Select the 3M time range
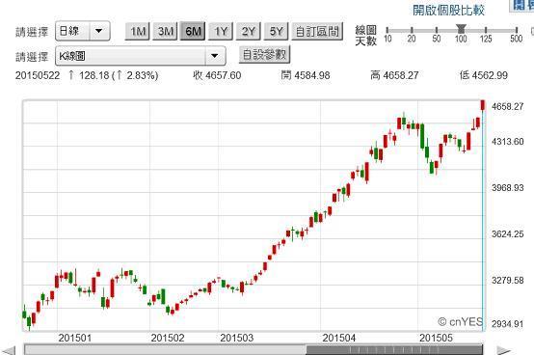This screenshot has width=534, height=355. point(165,31)
